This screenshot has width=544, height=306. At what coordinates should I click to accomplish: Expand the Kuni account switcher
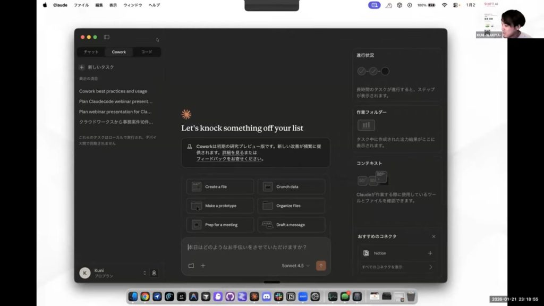click(144, 273)
